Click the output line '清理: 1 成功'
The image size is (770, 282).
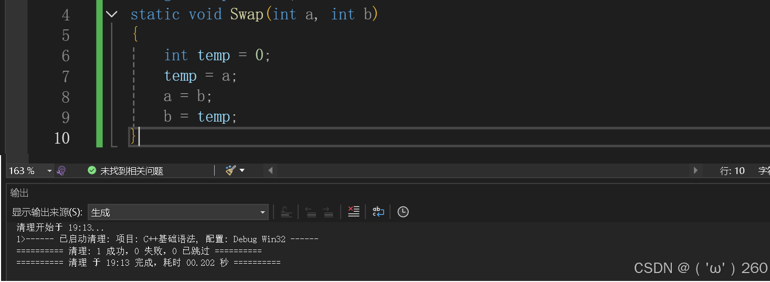pos(139,251)
